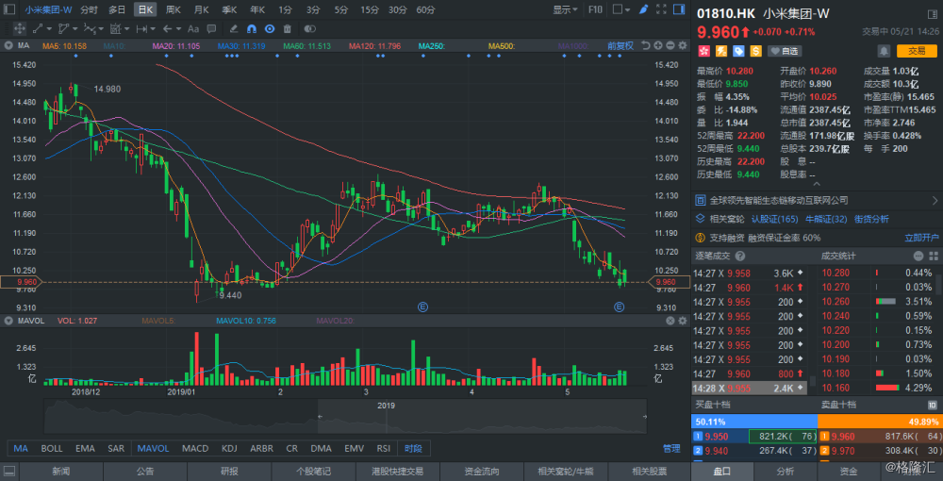943x481 pixels.
Task: Toggle the MACD indicator
Action: 195,449
